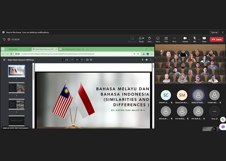Select the SITI NUR N participant avatar

click(198, 111)
